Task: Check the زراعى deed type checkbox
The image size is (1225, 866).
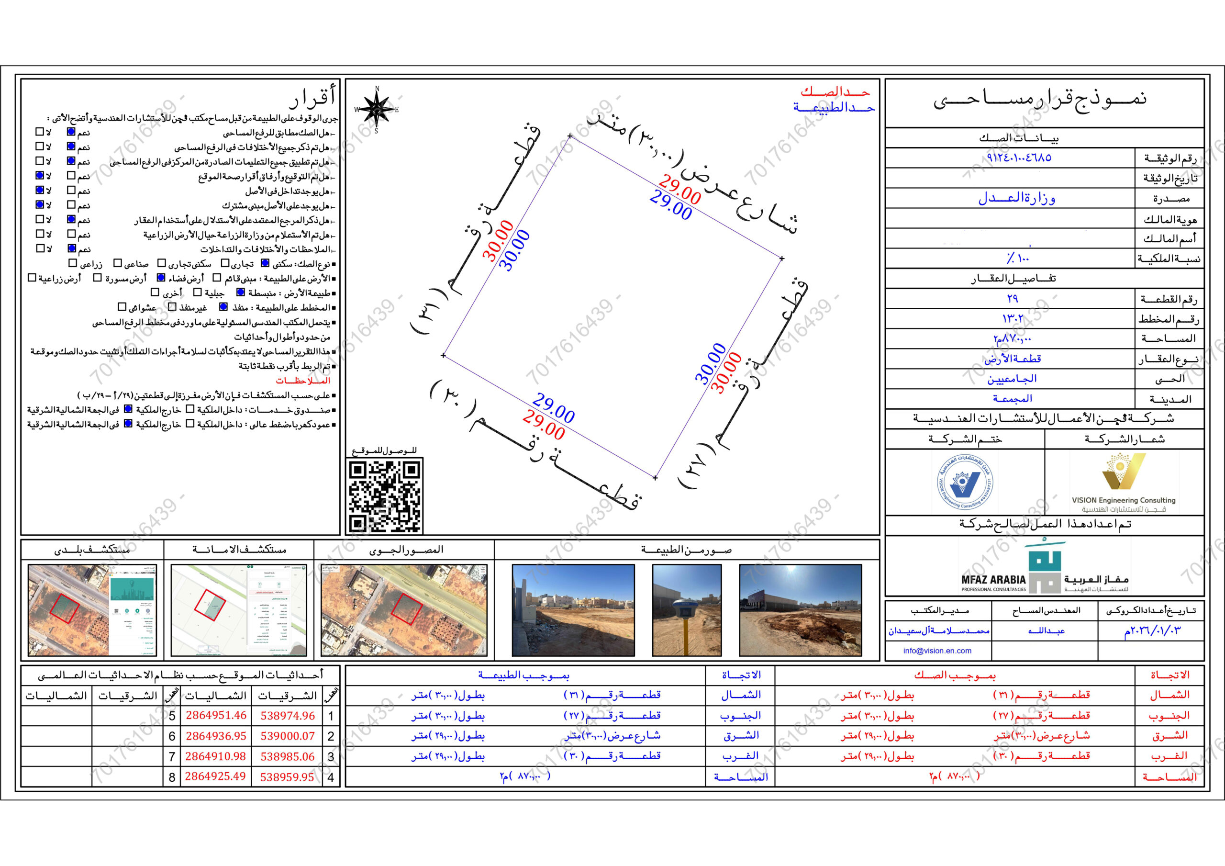Action: coord(73,263)
